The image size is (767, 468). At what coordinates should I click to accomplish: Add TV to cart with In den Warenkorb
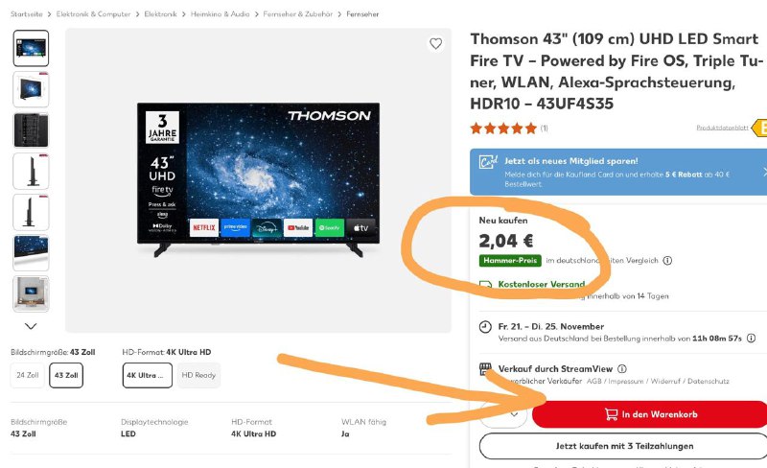(650, 414)
